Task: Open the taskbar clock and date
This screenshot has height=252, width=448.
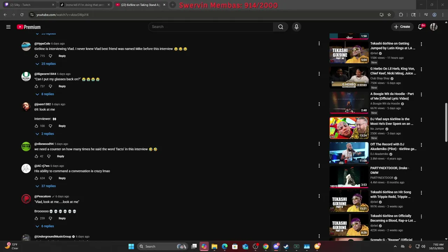Action: [x=438, y=246]
